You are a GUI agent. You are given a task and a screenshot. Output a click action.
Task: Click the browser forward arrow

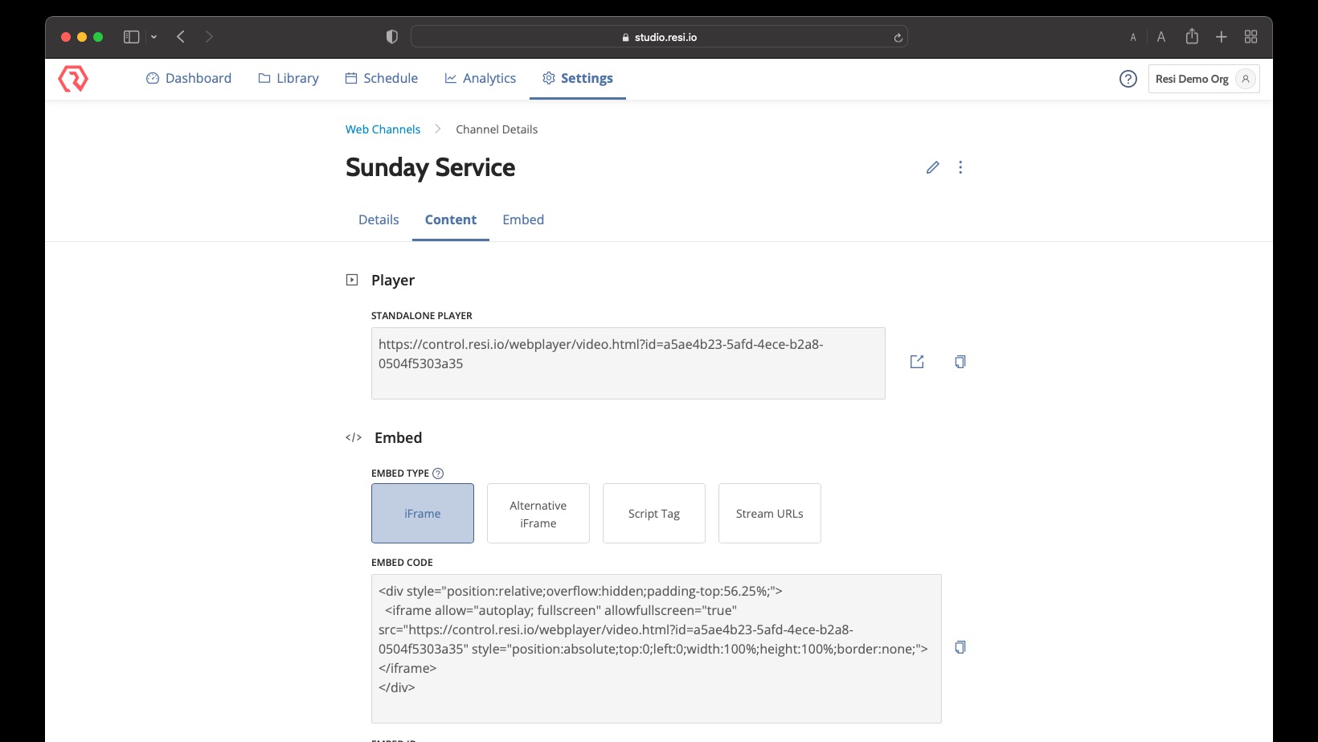(209, 37)
